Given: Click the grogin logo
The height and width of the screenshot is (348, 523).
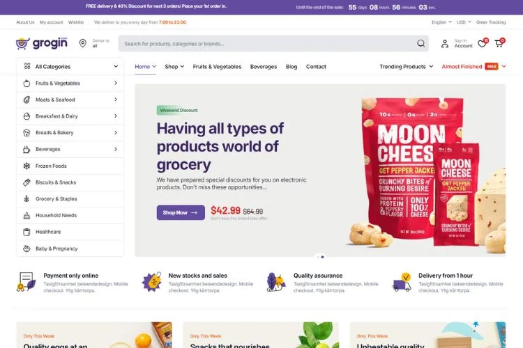Looking at the screenshot, I should (x=42, y=43).
